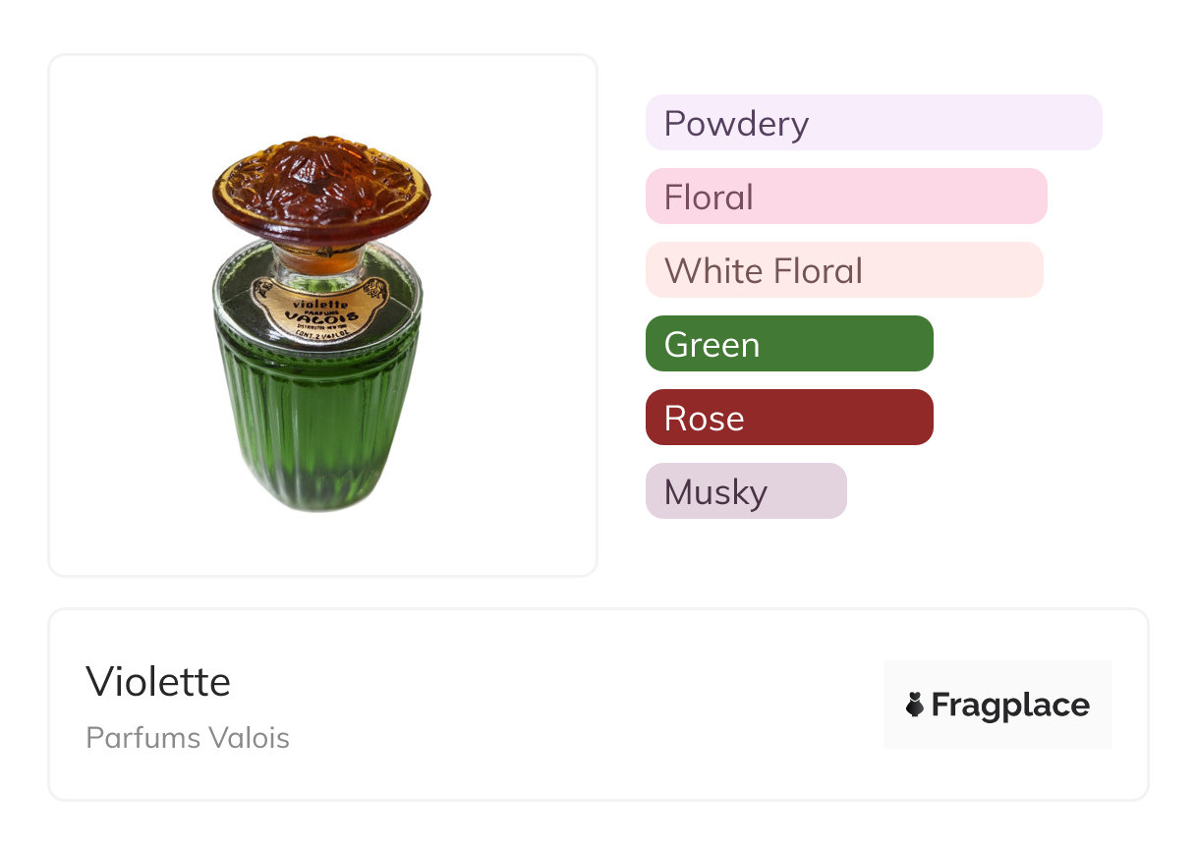Click the Fragplace wordmark text
Viewport: 1197px width, 849px height.
pyautogui.click(x=1010, y=705)
